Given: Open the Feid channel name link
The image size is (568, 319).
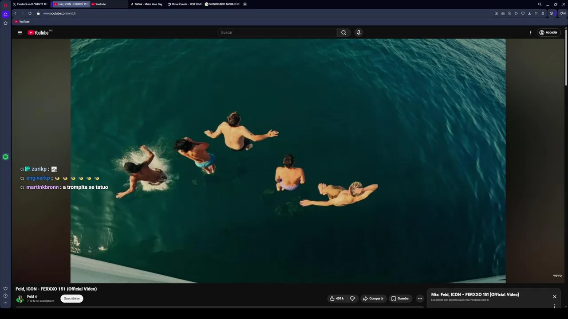Looking at the screenshot, I should click(x=31, y=296).
